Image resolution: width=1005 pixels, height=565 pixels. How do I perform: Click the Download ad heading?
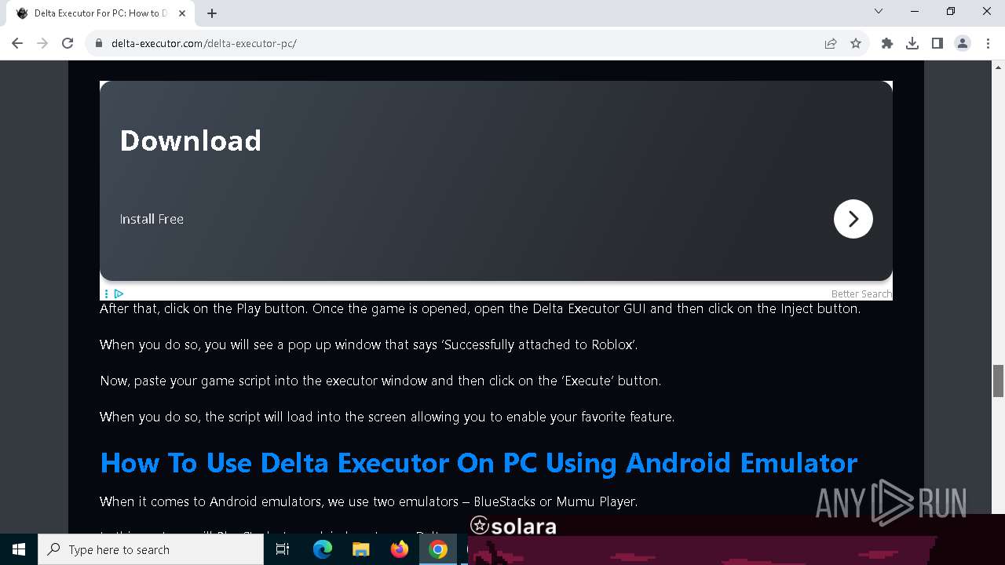click(191, 140)
